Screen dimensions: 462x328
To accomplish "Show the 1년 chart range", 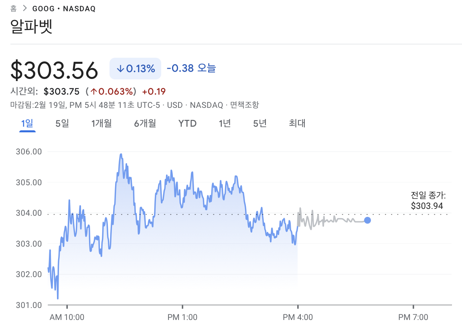I will pyautogui.click(x=225, y=124).
